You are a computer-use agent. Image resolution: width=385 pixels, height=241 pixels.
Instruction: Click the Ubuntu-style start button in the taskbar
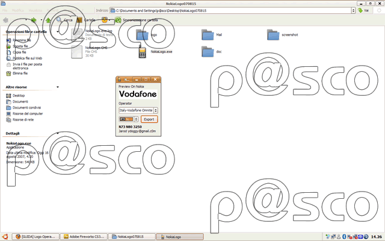click(x=5, y=237)
